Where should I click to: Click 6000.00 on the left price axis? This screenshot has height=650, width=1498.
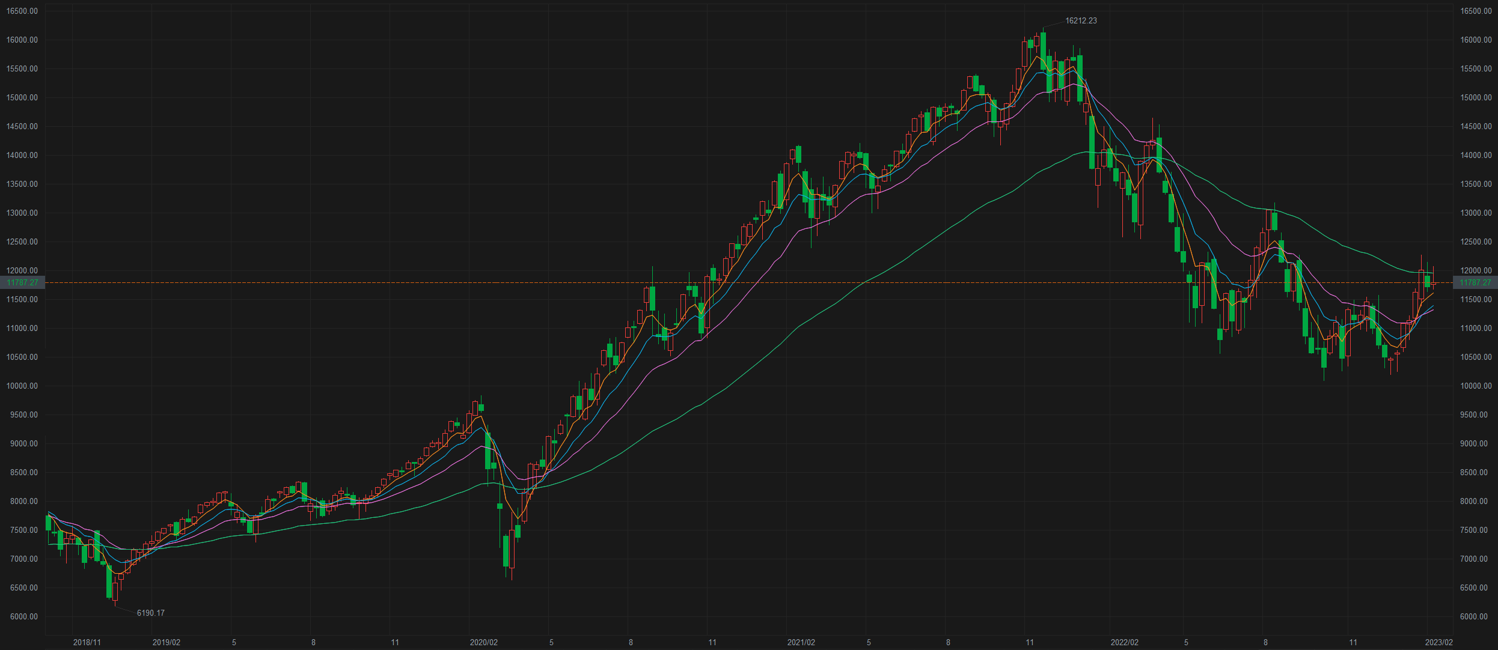pyautogui.click(x=24, y=616)
